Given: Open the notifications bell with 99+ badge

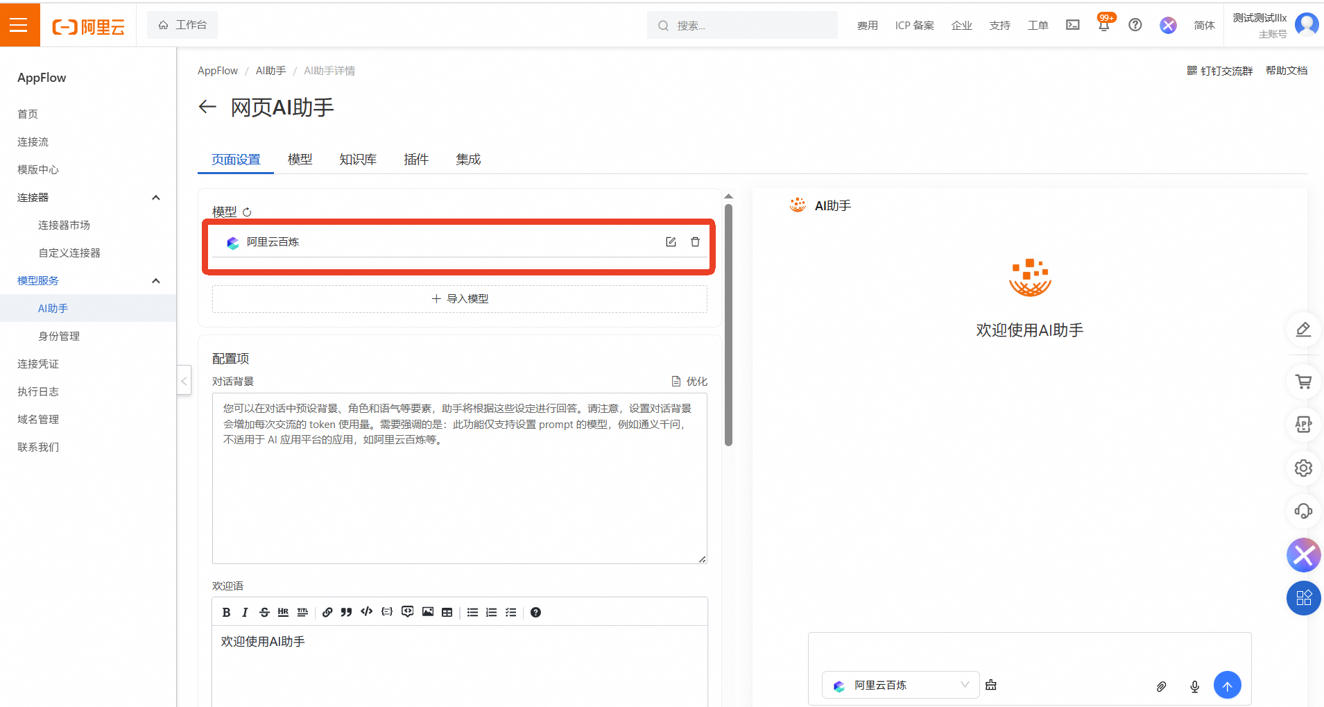Looking at the screenshot, I should [x=1104, y=25].
